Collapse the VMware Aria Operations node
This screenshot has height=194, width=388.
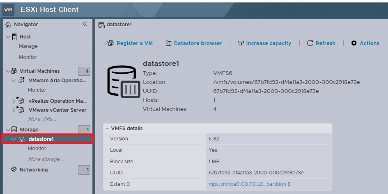pyautogui.click(x=14, y=81)
